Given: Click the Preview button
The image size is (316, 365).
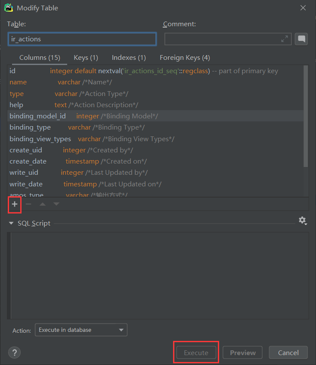Looking at the screenshot, I should [x=243, y=353].
